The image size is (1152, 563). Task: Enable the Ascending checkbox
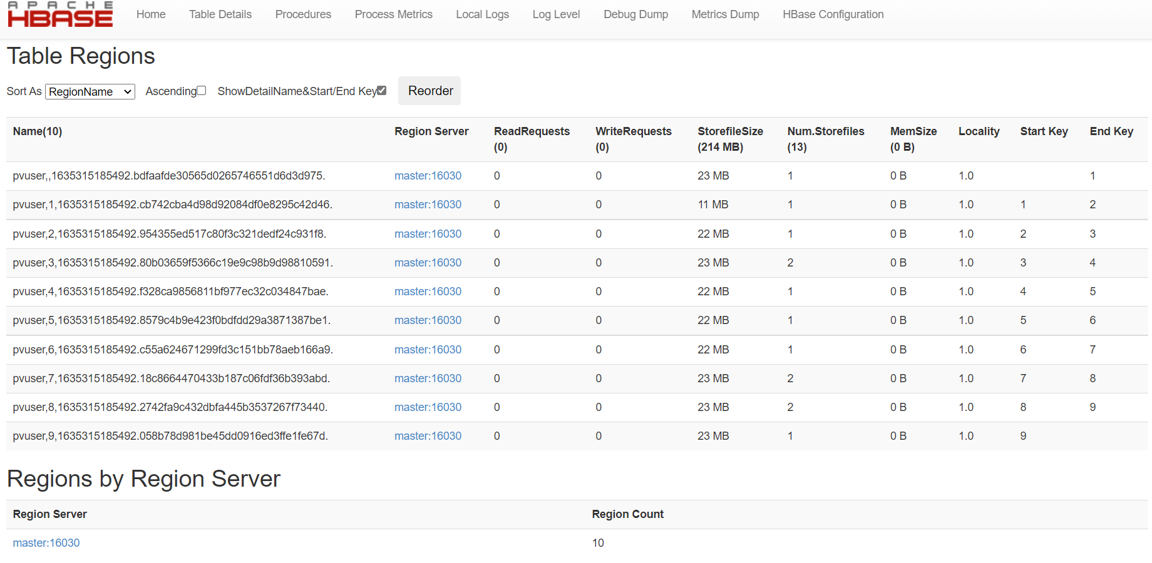202,91
